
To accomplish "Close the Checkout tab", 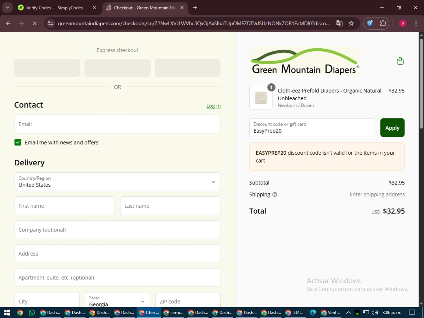I will [x=182, y=8].
